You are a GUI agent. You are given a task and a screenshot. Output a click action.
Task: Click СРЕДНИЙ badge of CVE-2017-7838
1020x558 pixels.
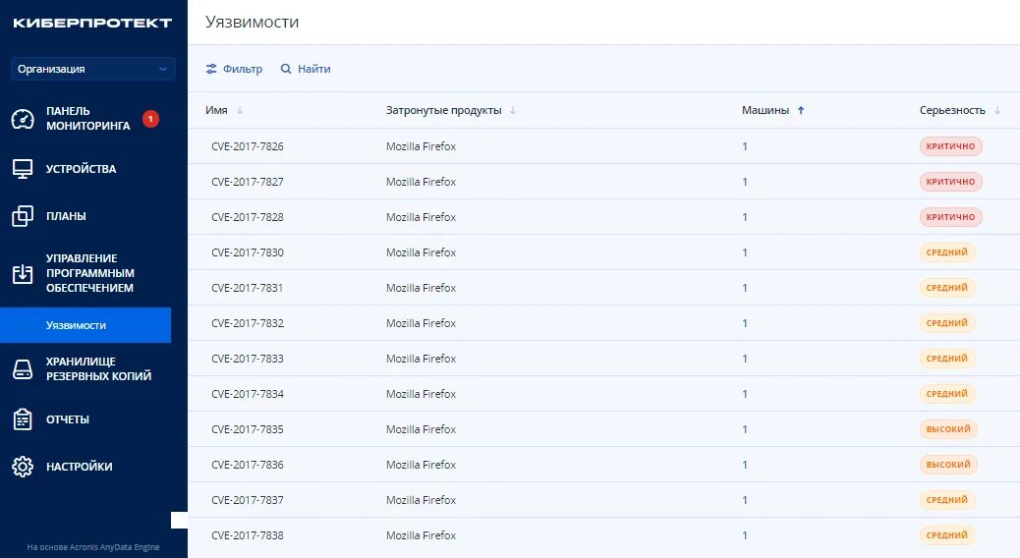click(947, 535)
